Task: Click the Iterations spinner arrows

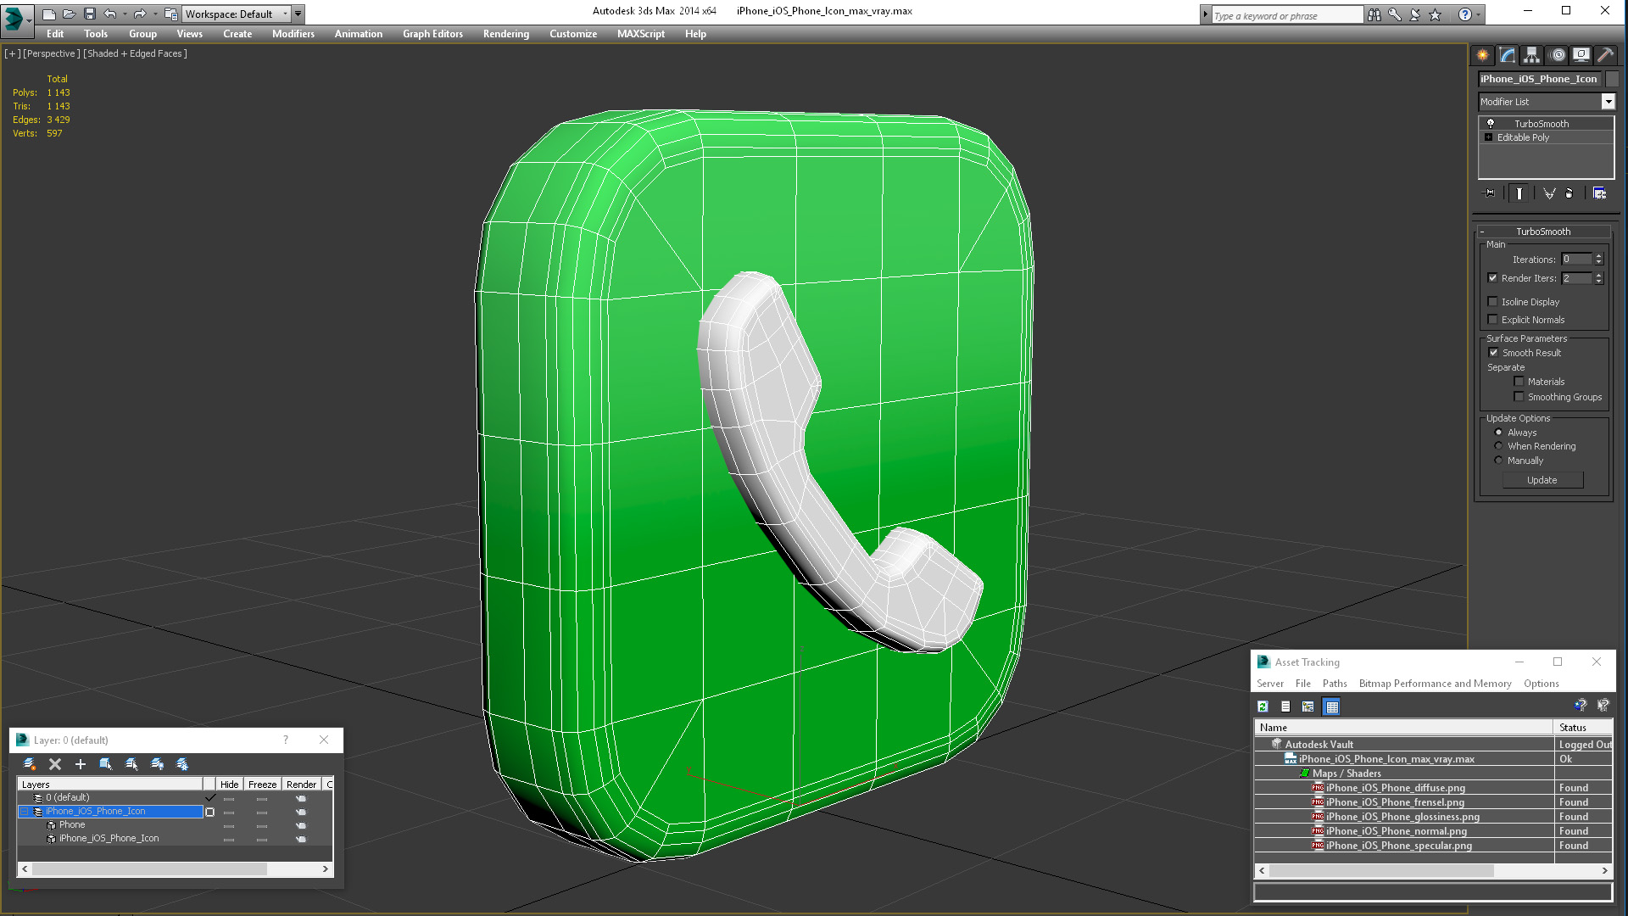Action: (1599, 260)
